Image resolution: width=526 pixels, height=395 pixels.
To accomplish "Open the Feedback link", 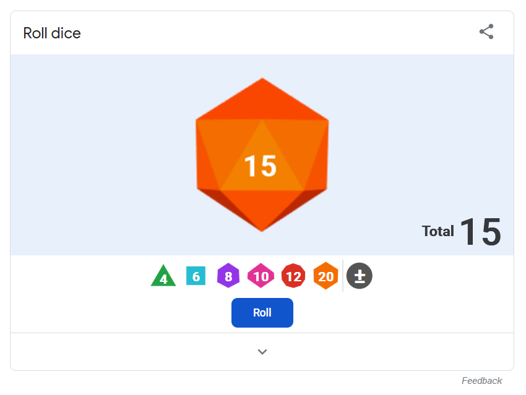I will pos(481,381).
